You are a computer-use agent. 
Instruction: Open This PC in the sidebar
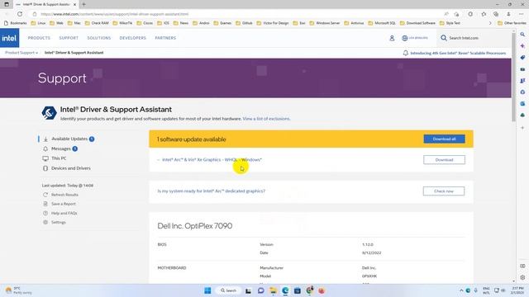(x=59, y=158)
